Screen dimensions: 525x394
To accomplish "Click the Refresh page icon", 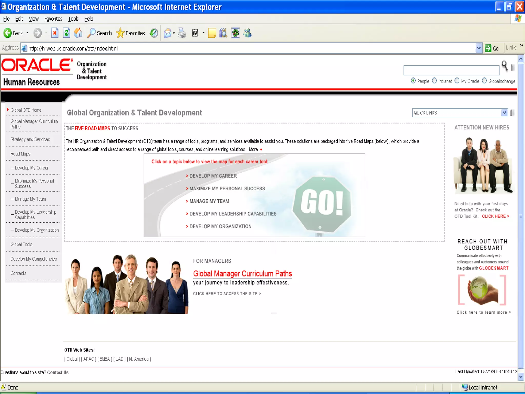I will (66, 33).
